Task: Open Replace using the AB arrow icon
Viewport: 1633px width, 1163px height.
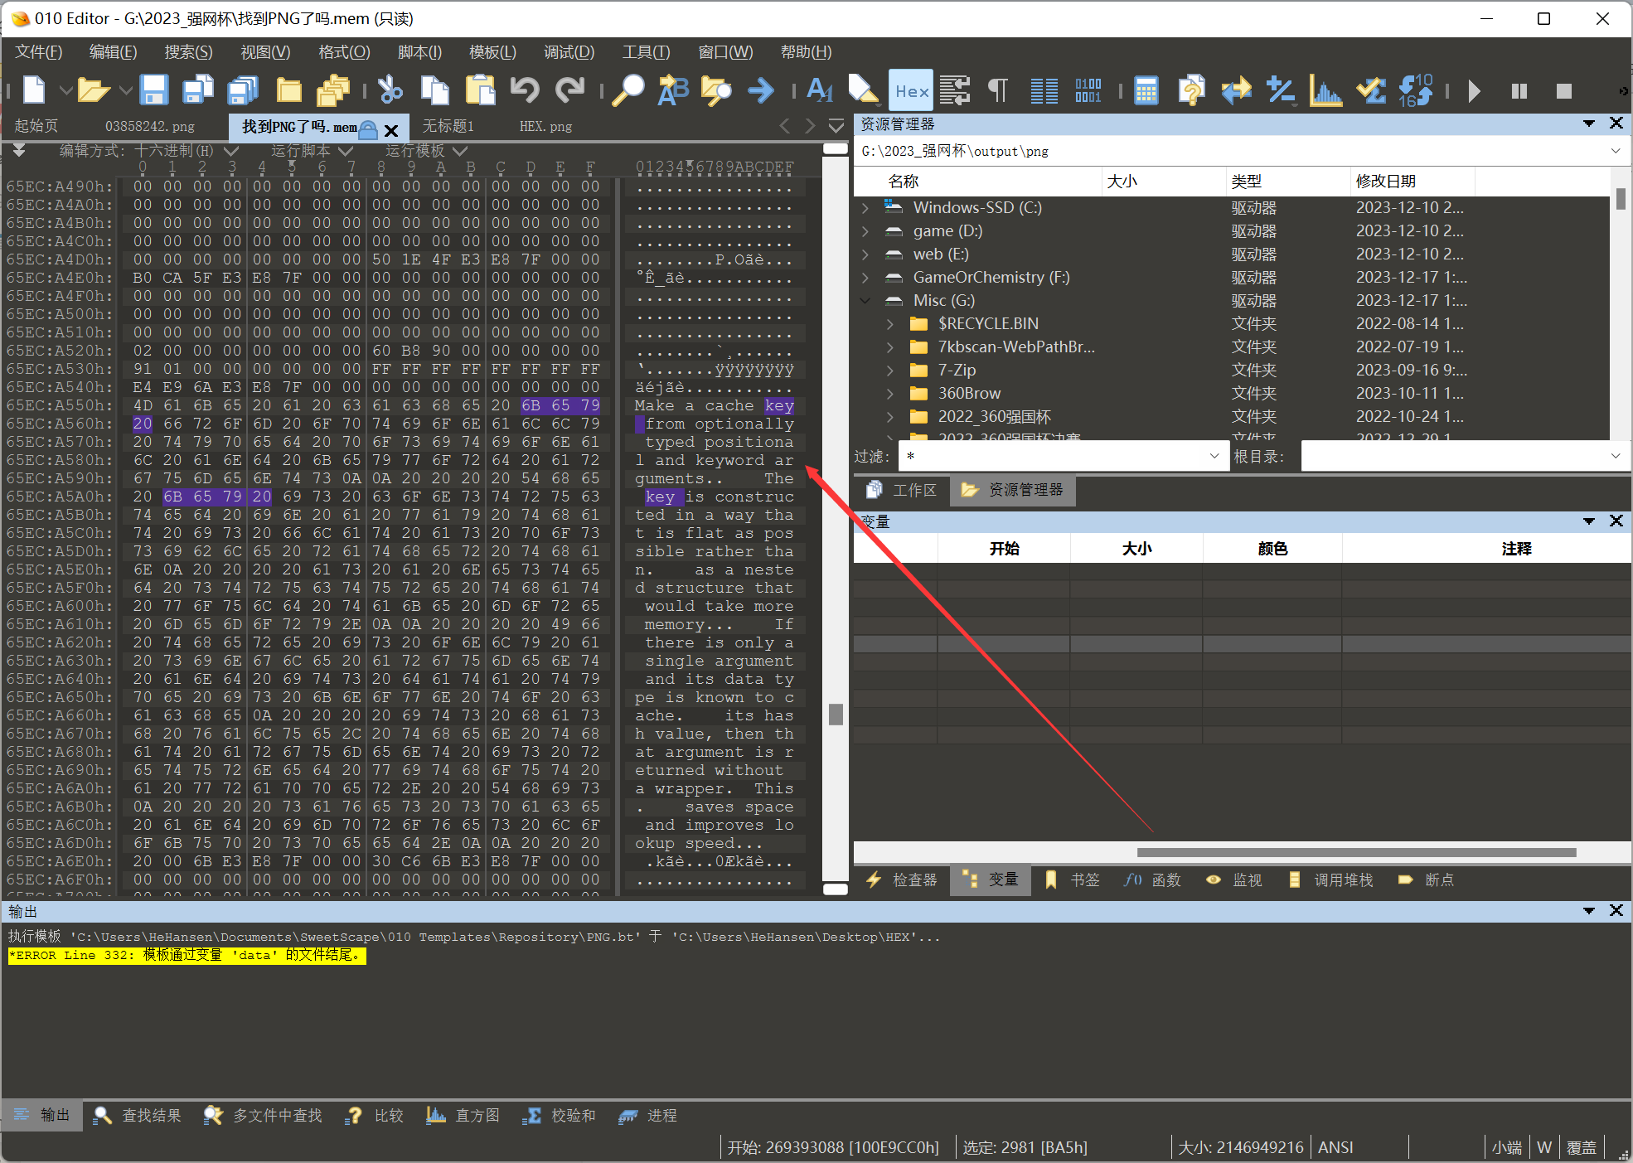Action: click(x=672, y=90)
